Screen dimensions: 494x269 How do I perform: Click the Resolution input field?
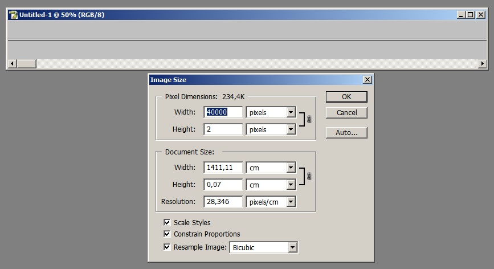click(x=223, y=202)
